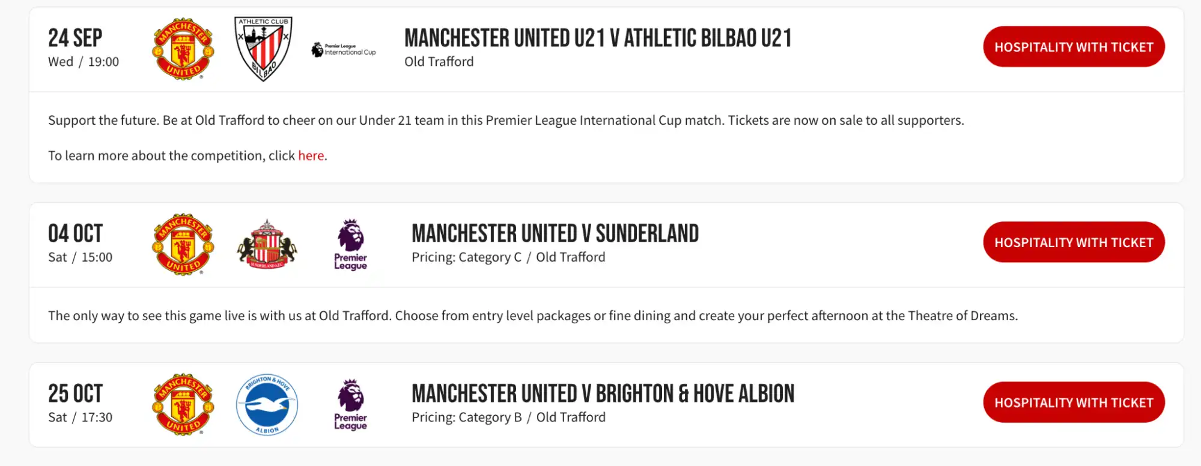Click the Manchester United crest on Brighton fixture

point(182,404)
